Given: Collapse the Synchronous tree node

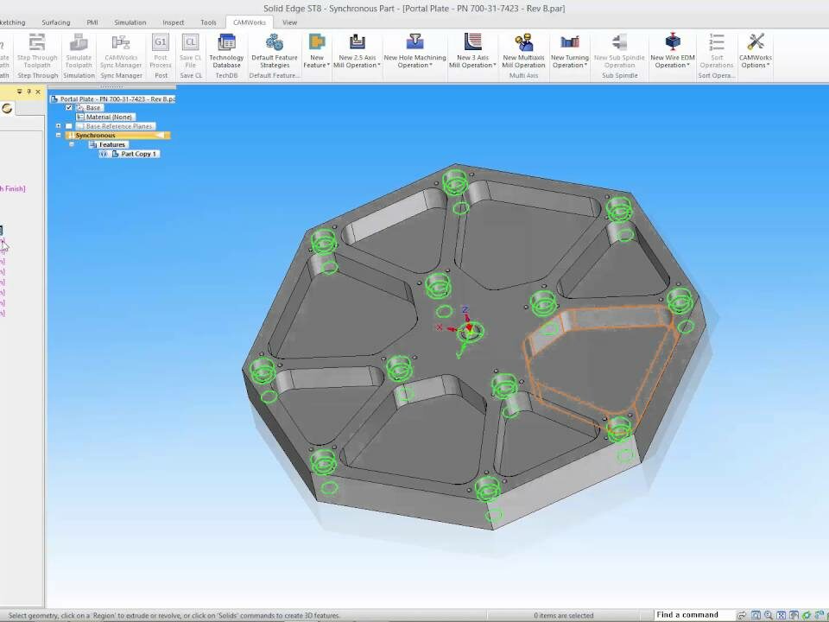Looking at the screenshot, I should tap(59, 136).
